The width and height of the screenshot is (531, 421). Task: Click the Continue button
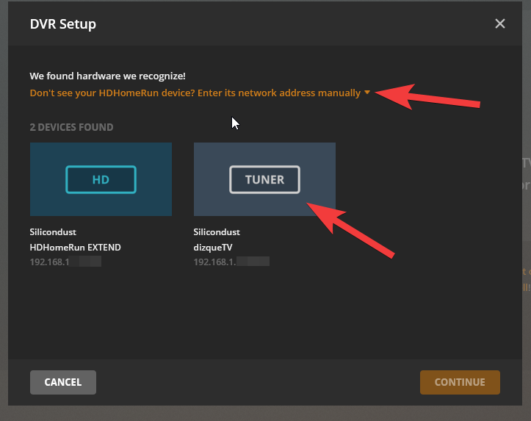coord(460,382)
